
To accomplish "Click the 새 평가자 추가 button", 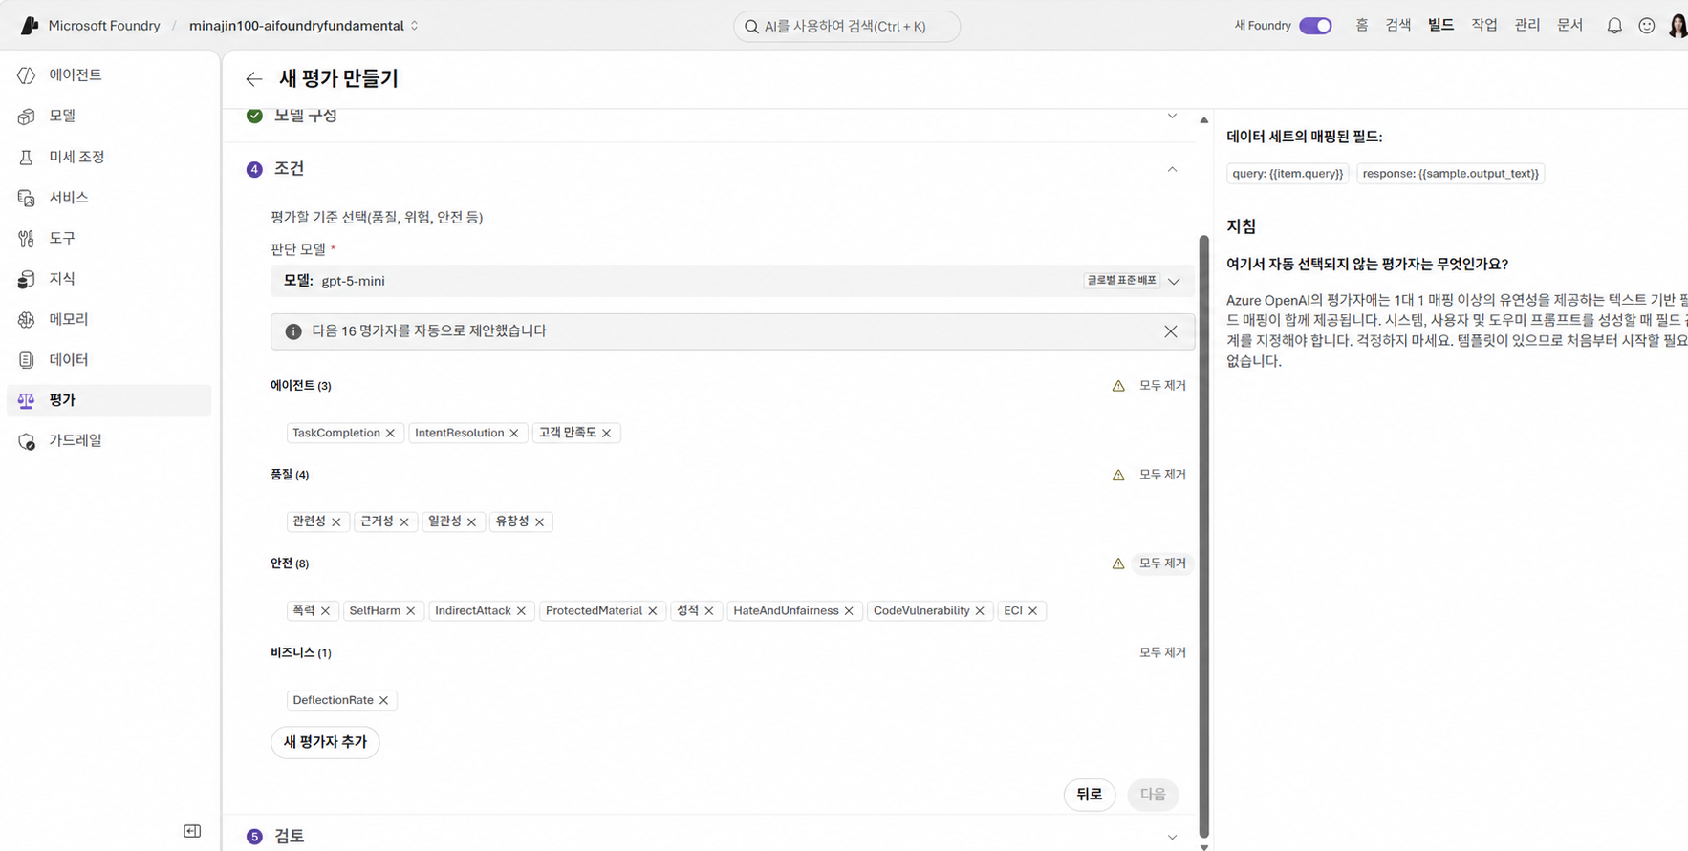I will click(x=325, y=742).
